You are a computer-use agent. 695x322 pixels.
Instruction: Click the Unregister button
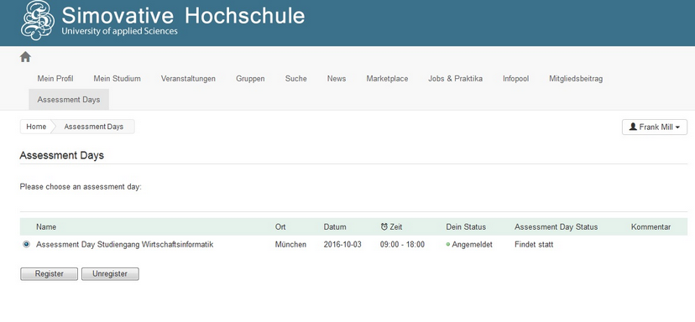(x=110, y=273)
